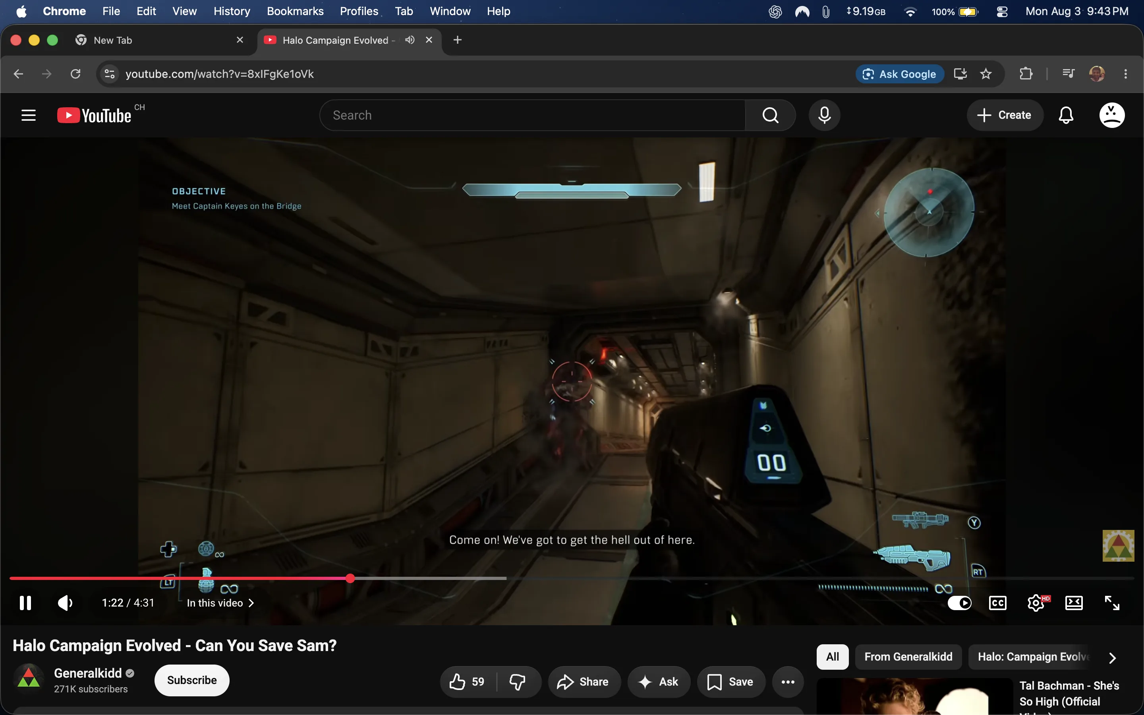This screenshot has height=715, width=1144.
Task: Open Control Center in the menu bar
Action: click(x=1002, y=12)
